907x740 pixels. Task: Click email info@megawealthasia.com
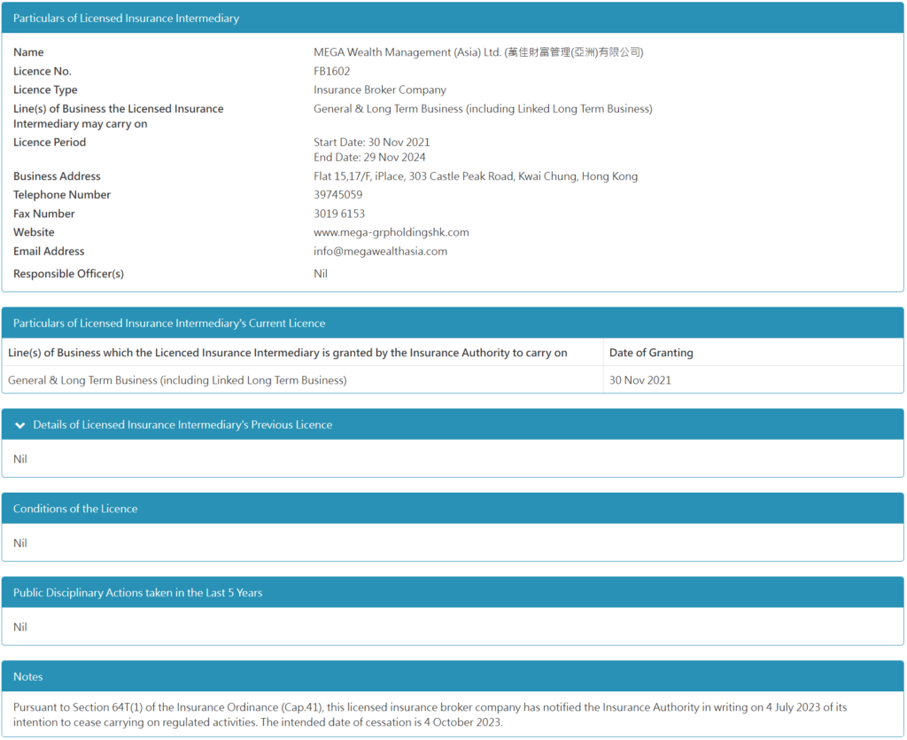[x=380, y=251]
